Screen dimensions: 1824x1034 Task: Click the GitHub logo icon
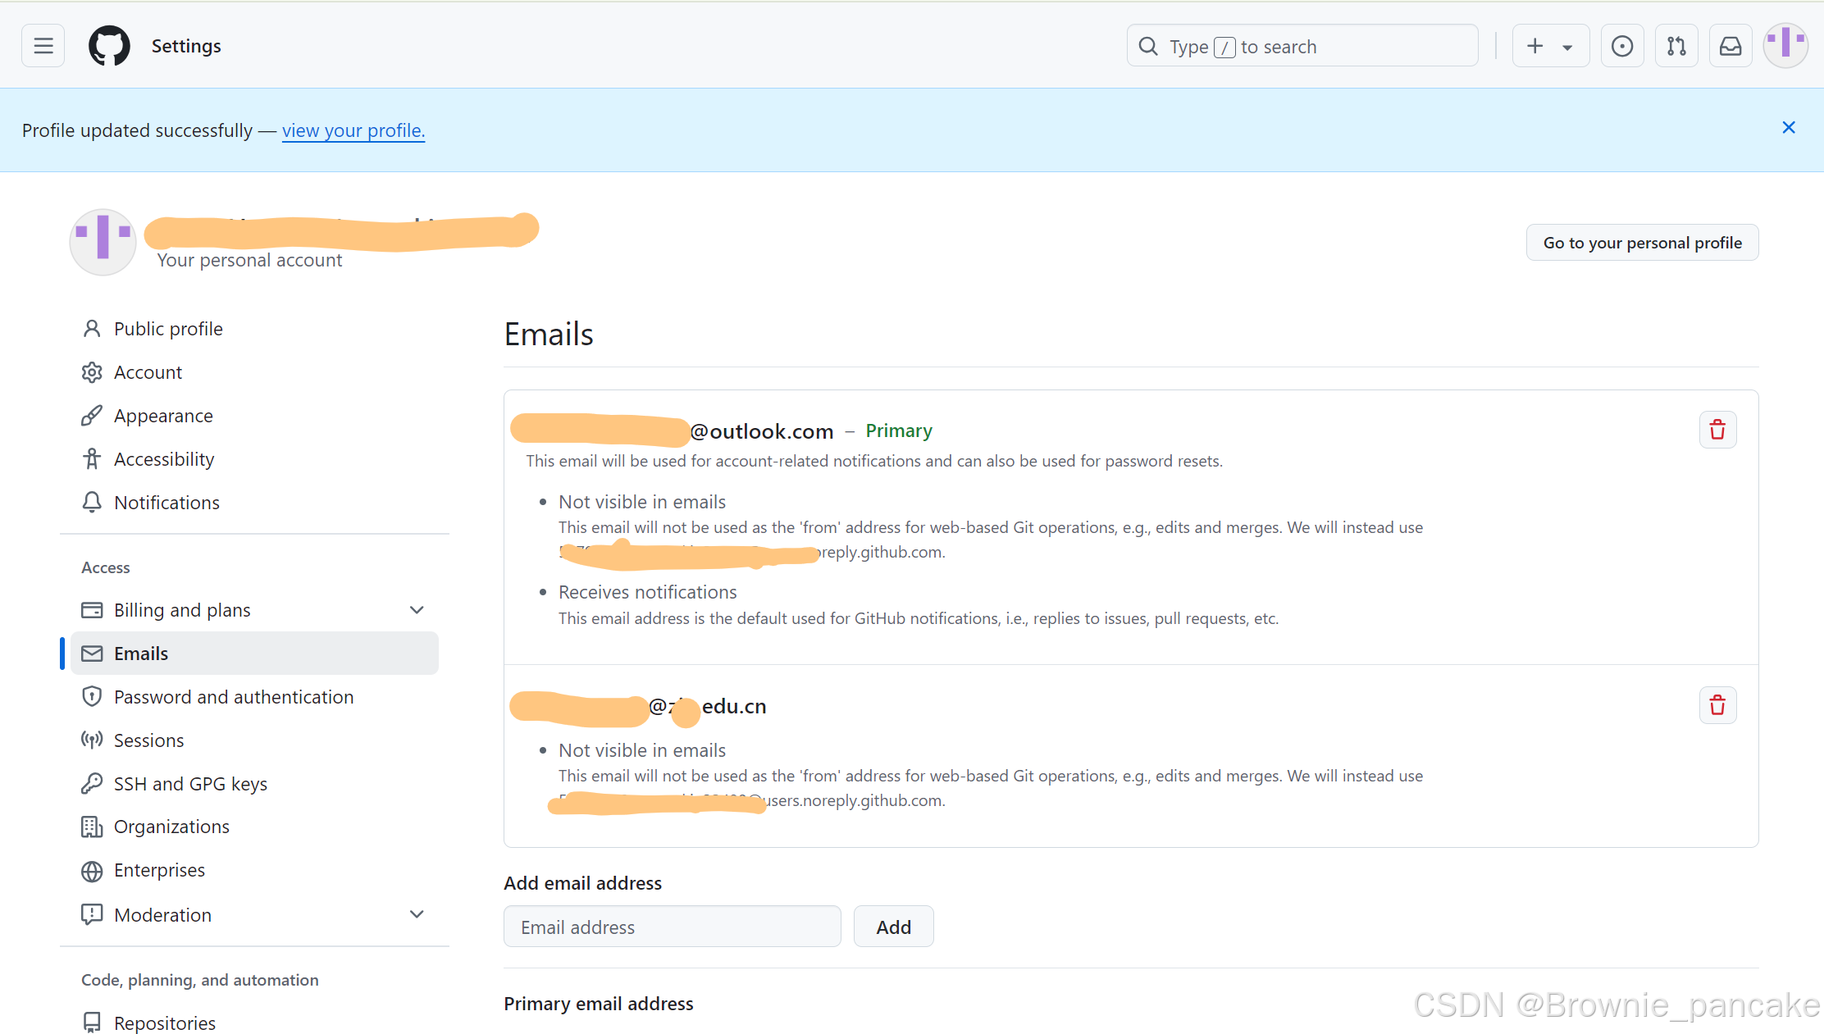[109, 45]
